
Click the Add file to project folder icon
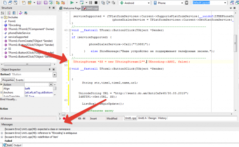click(x=58, y=3)
